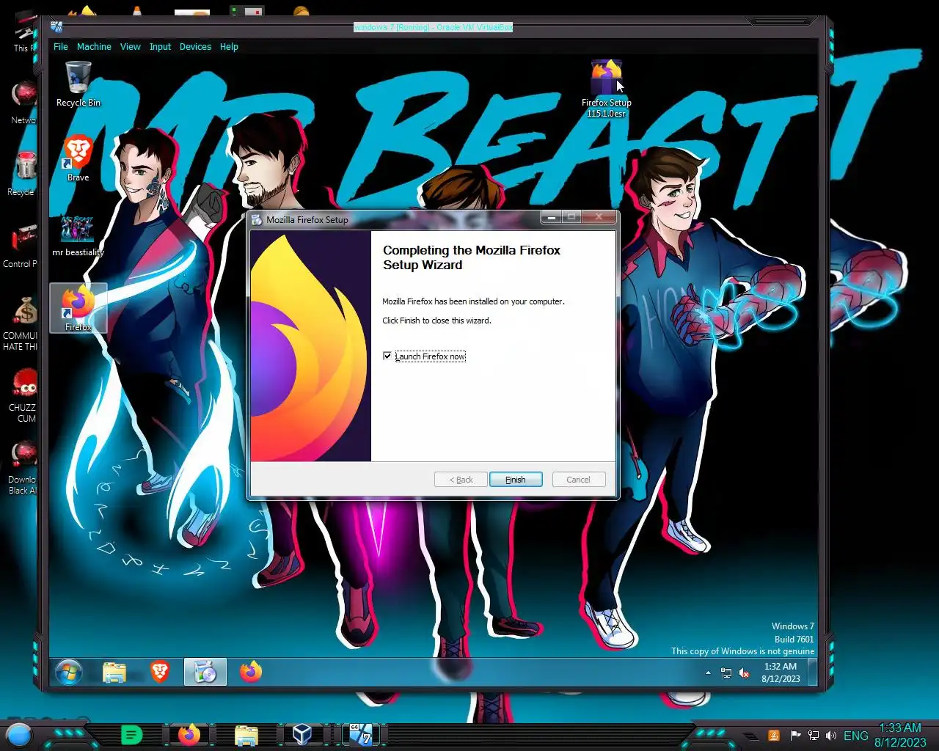Select the Firefox Setup 115.1.0esr installer icon

(x=606, y=89)
